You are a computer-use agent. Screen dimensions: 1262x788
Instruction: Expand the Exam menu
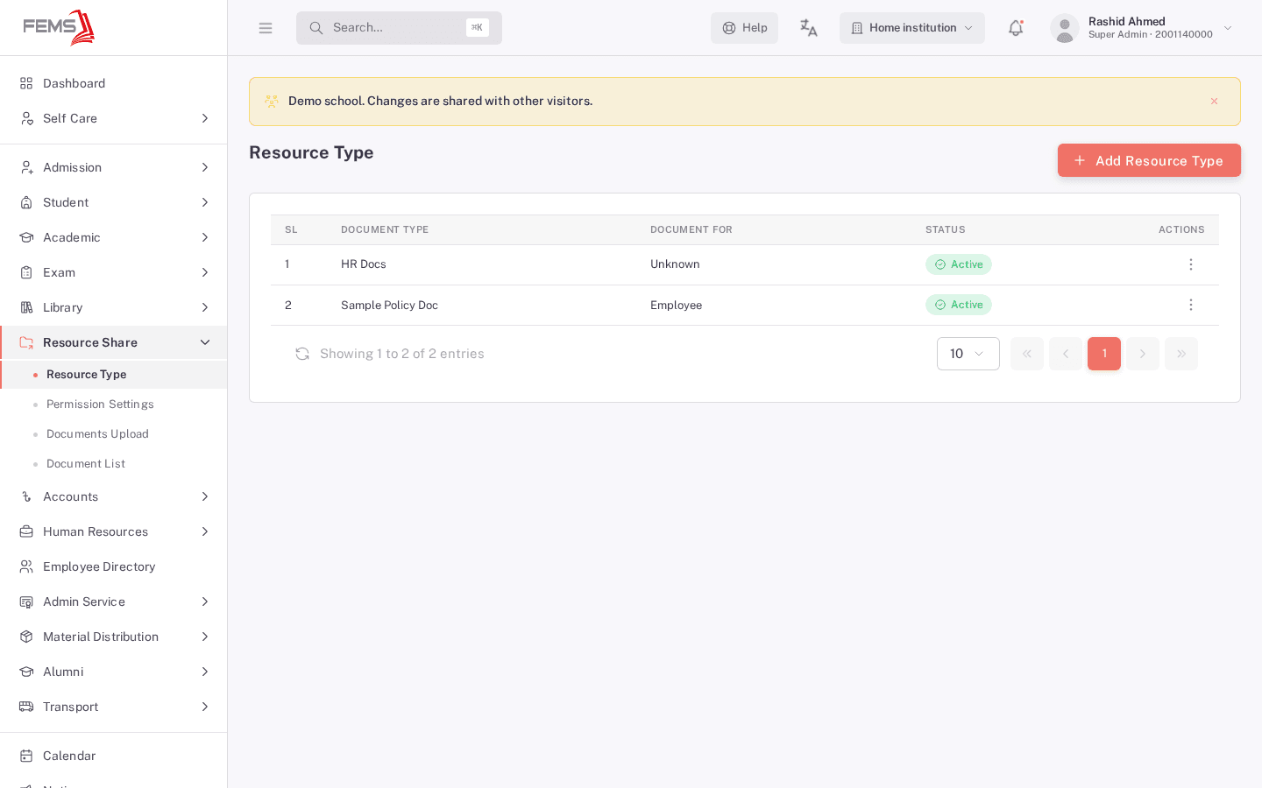point(114,272)
